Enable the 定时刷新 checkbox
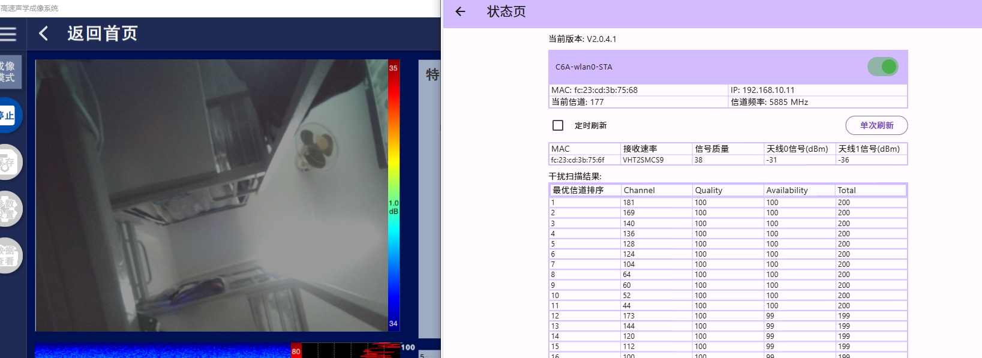The height and width of the screenshot is (358, 982). (558, 125)
